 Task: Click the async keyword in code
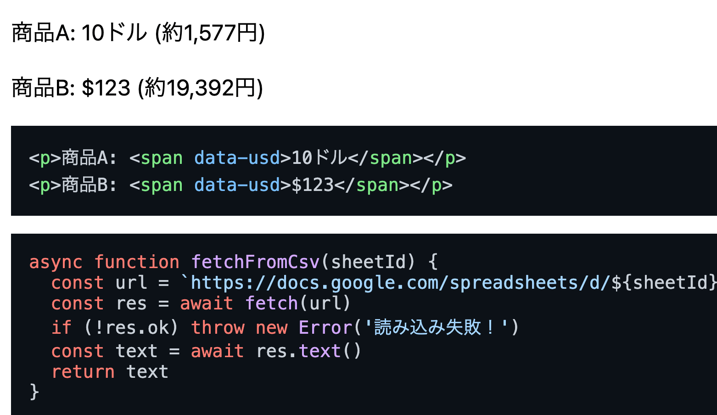click(x=56, y=262)
